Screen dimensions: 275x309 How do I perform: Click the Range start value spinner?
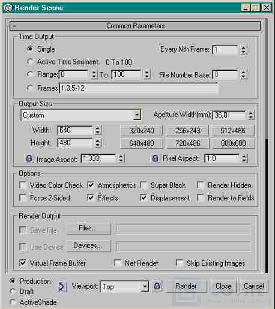[x=94, y=74]
